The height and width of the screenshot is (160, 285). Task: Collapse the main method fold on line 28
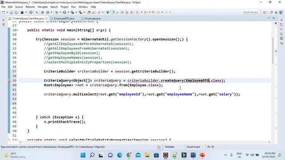18,30
